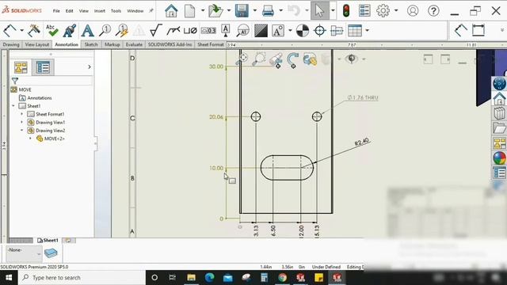
Task: Open the user Login icon
Action: click(413, 10)
